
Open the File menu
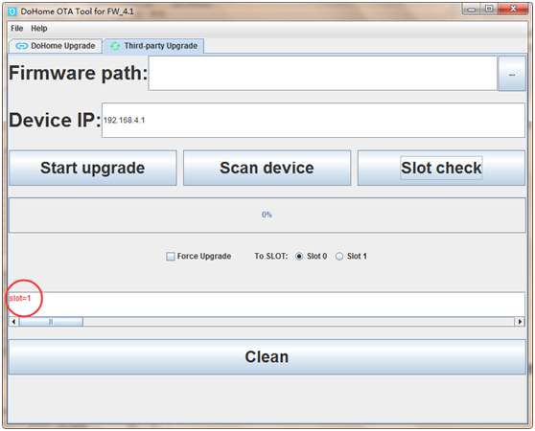pos(16,29)
